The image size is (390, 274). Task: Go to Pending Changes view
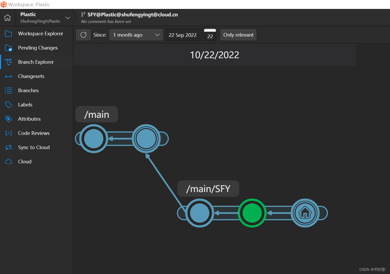click(36, 48)
